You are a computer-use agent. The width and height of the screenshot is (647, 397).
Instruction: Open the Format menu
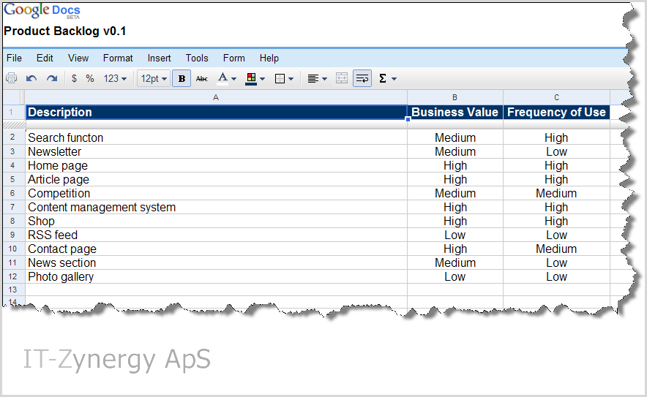[118, 58]
